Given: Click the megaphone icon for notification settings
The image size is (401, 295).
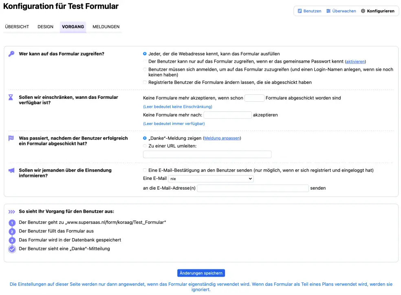Looking at the screenshot, I should pos(12,170).
